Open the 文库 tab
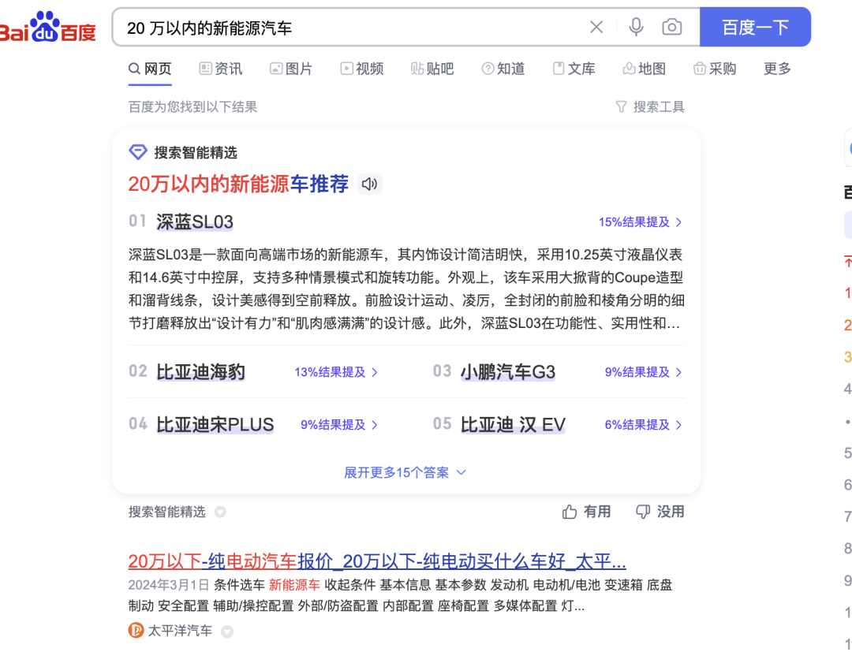This screenshot has height=652, width=852. coord(574,69)
